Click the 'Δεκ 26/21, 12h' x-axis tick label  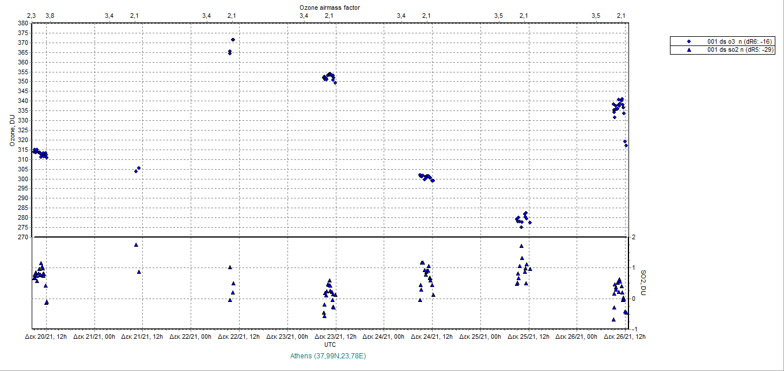pyautogui.click(x=624, y=337)
